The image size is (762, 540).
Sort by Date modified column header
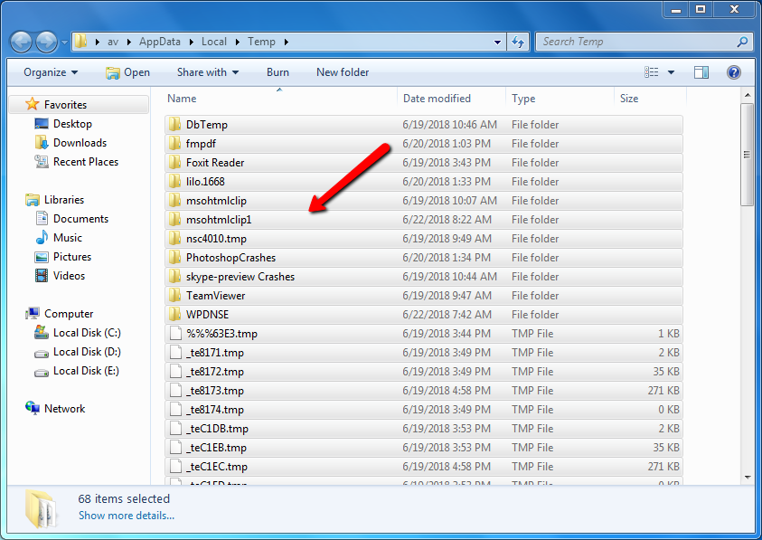click(437, 99)
